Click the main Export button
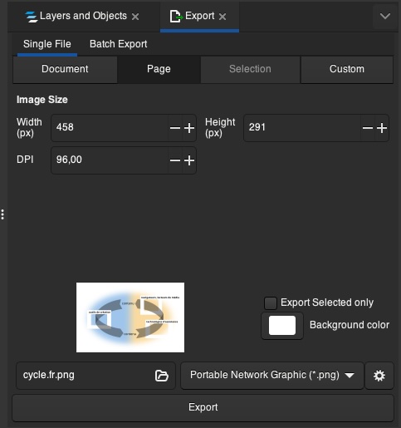Image resolution: width=401 pixels, height=428 pixels. 203,407
